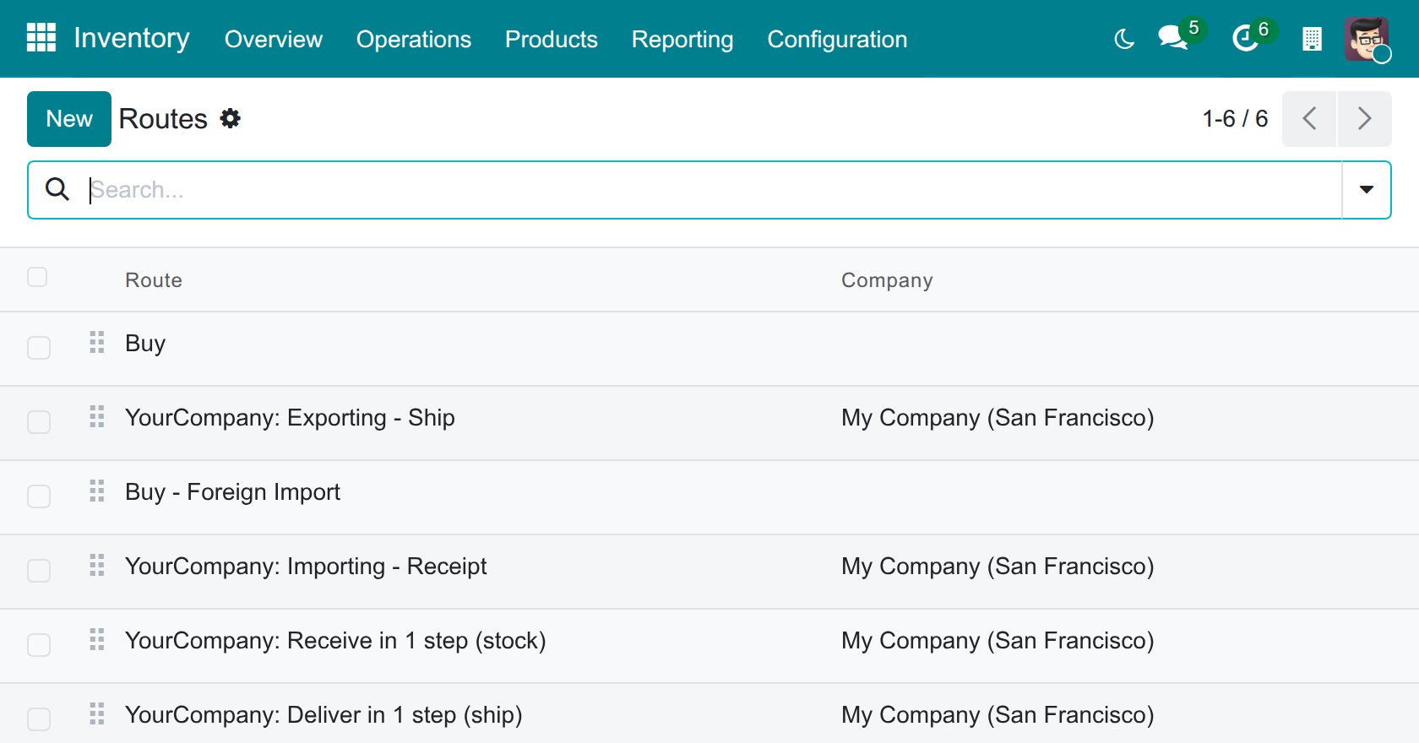Click the New button
Image resolution: width=1419 pixels, height=743 pixels.
click(x=69, y=119)
